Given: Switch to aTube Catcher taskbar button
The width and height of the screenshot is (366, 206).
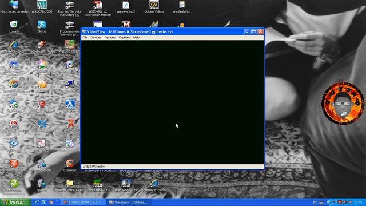Looking at the screenshot, I should point(83,202).
